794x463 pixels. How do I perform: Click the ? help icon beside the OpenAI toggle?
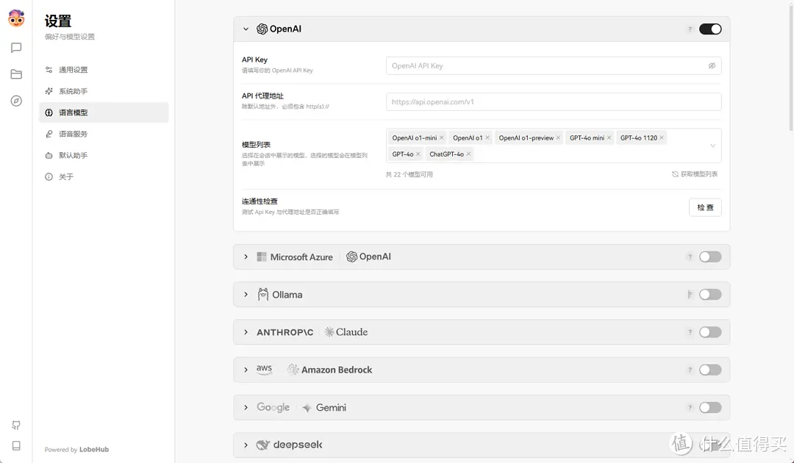point(689,29)
